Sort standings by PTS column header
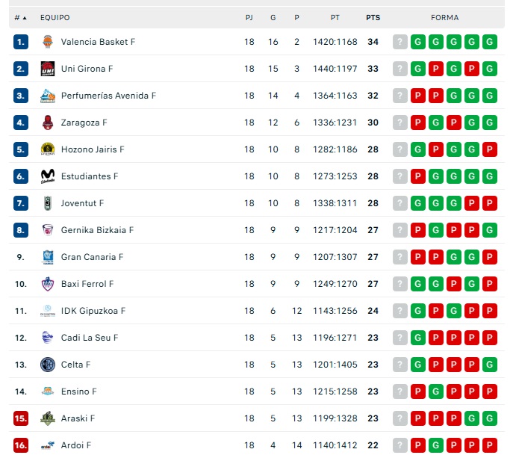 (x=373, y=17)
